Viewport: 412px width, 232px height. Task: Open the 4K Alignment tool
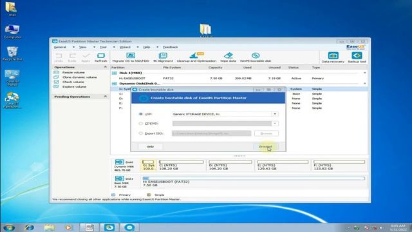pos(163,57)
